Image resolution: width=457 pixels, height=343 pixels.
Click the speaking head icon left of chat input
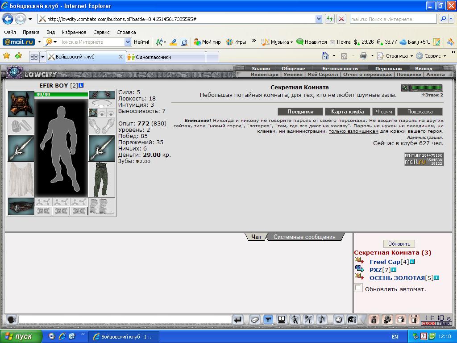[x=11, y=320]
